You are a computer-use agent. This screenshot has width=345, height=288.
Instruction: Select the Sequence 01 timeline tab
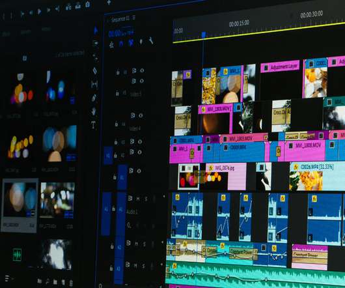120,20
